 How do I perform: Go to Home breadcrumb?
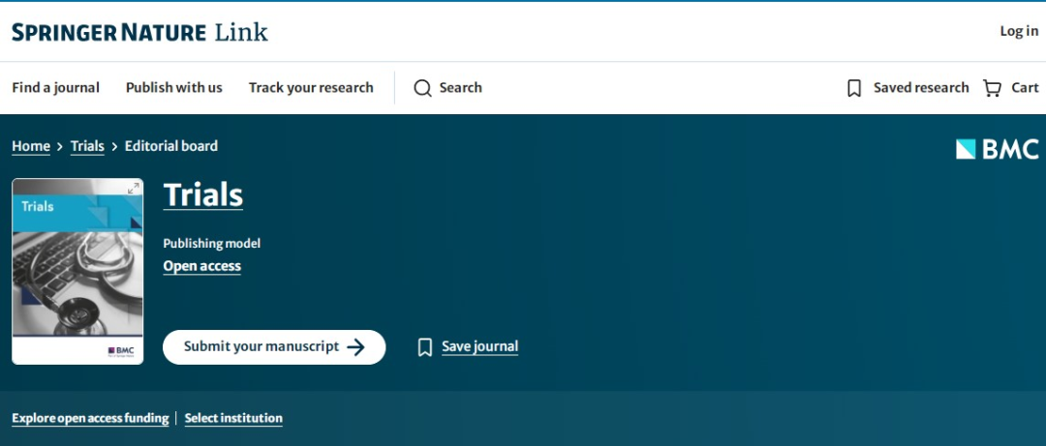31,146
